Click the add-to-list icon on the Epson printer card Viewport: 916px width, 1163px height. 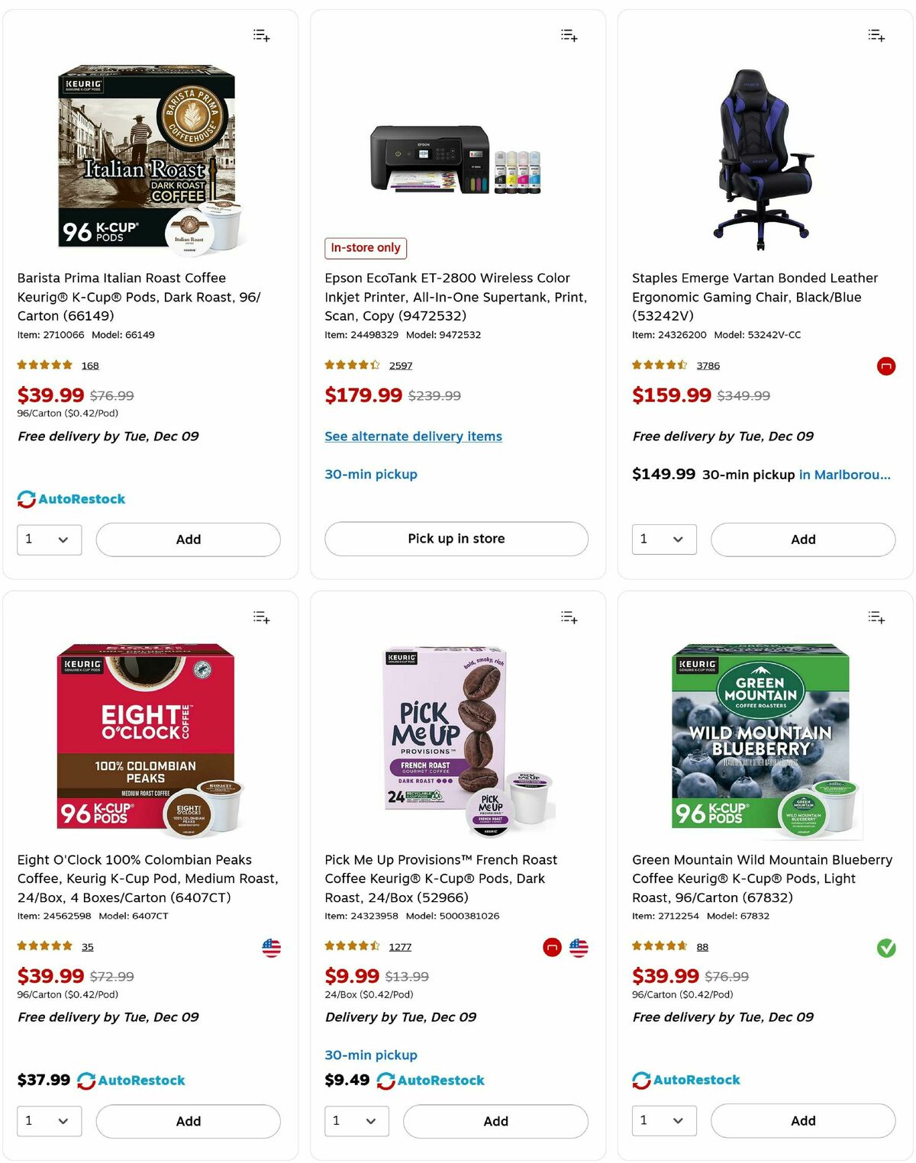coord(569,36)
